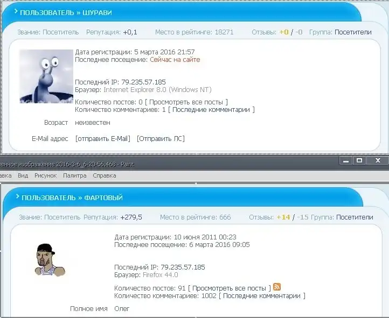Open the Вид menu in Paint
389x318 pixels.
(23, 175)
